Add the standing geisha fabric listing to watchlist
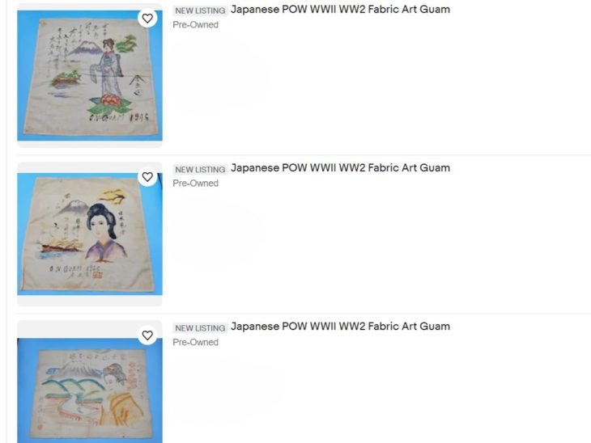This screenshot has width=591, height=443. 147,18
